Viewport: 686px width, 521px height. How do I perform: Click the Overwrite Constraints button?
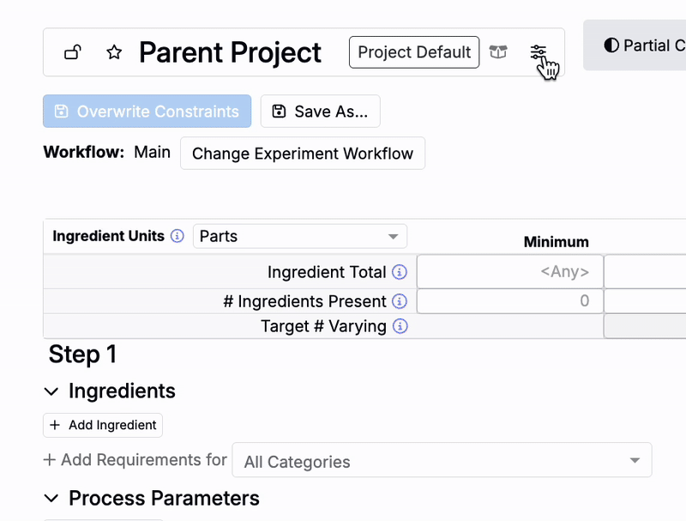point(147,112)
